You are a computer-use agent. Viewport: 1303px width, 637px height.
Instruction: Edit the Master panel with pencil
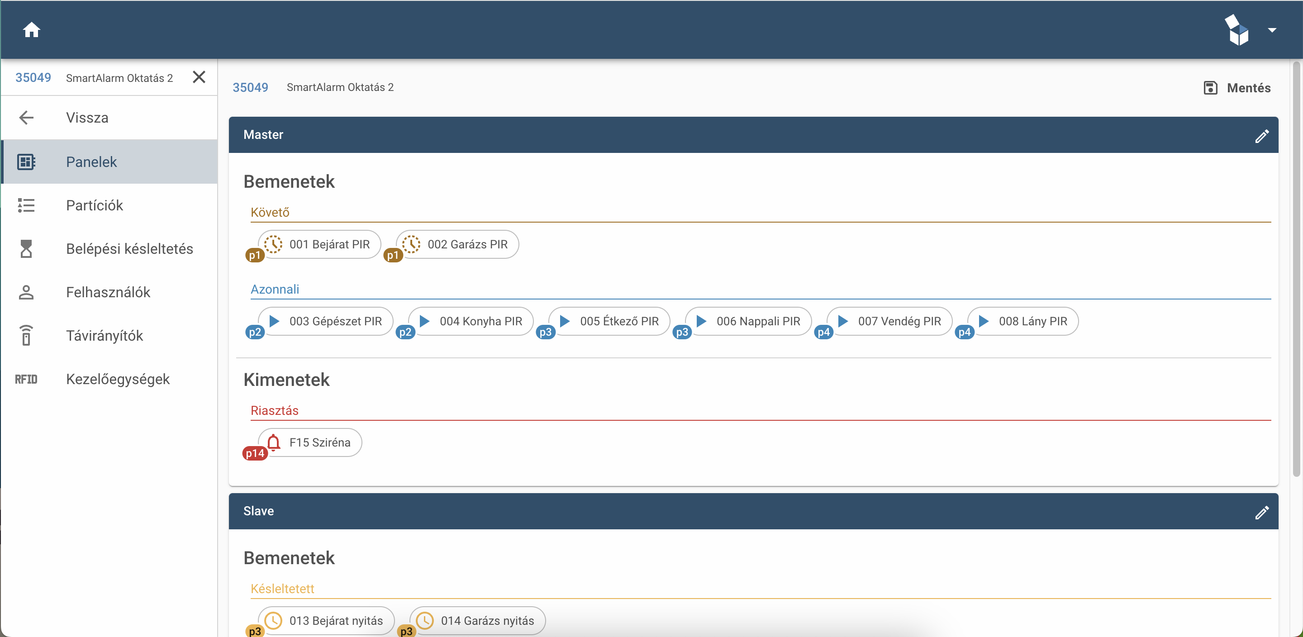click(x=1261, y=136)
